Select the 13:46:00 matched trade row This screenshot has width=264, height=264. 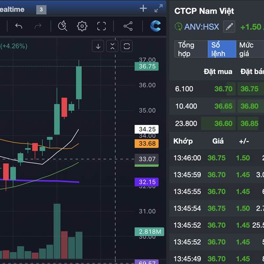[216, 158]
